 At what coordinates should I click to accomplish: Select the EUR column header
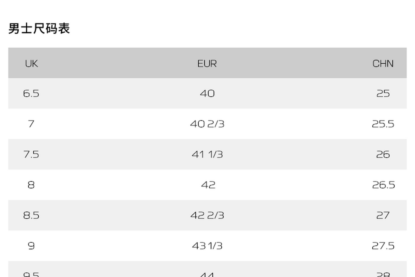(207, 64)
